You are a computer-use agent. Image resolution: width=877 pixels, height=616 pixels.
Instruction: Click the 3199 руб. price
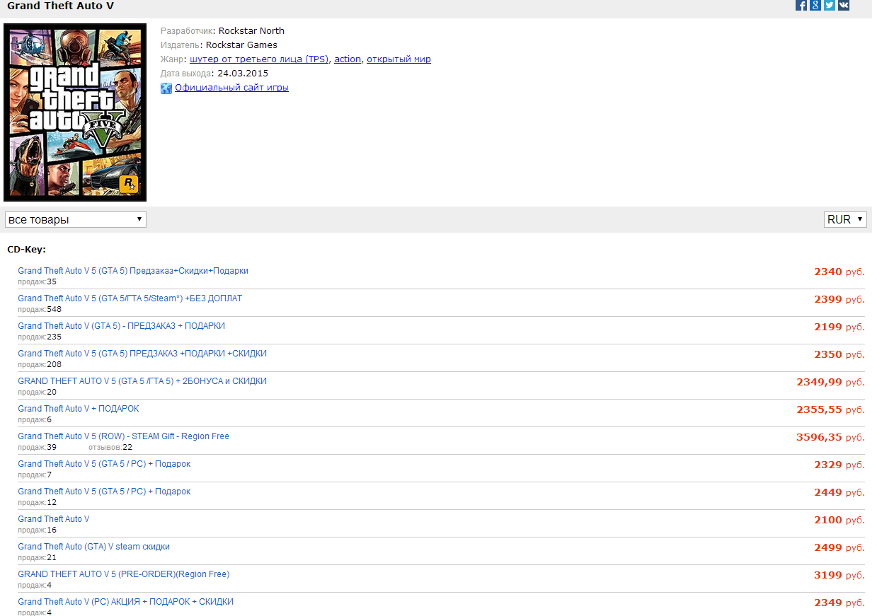[x=839, y=575]
